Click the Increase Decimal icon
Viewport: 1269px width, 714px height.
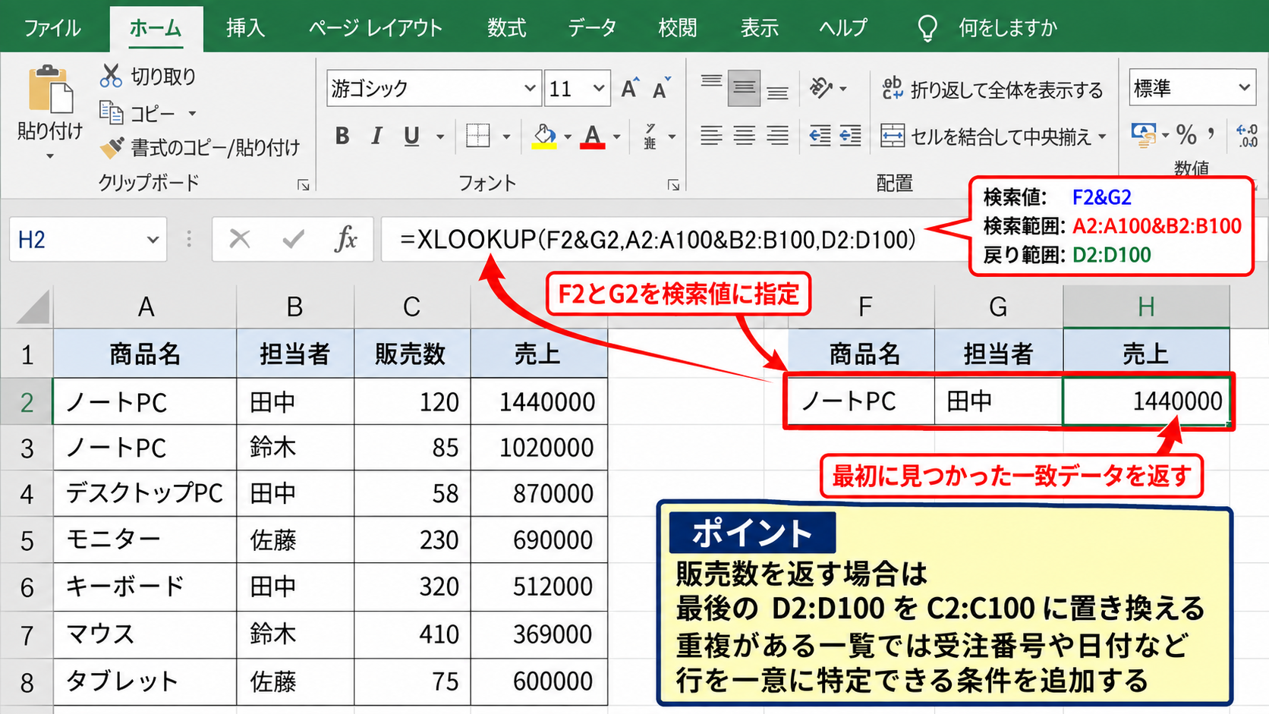(1246, 136)
